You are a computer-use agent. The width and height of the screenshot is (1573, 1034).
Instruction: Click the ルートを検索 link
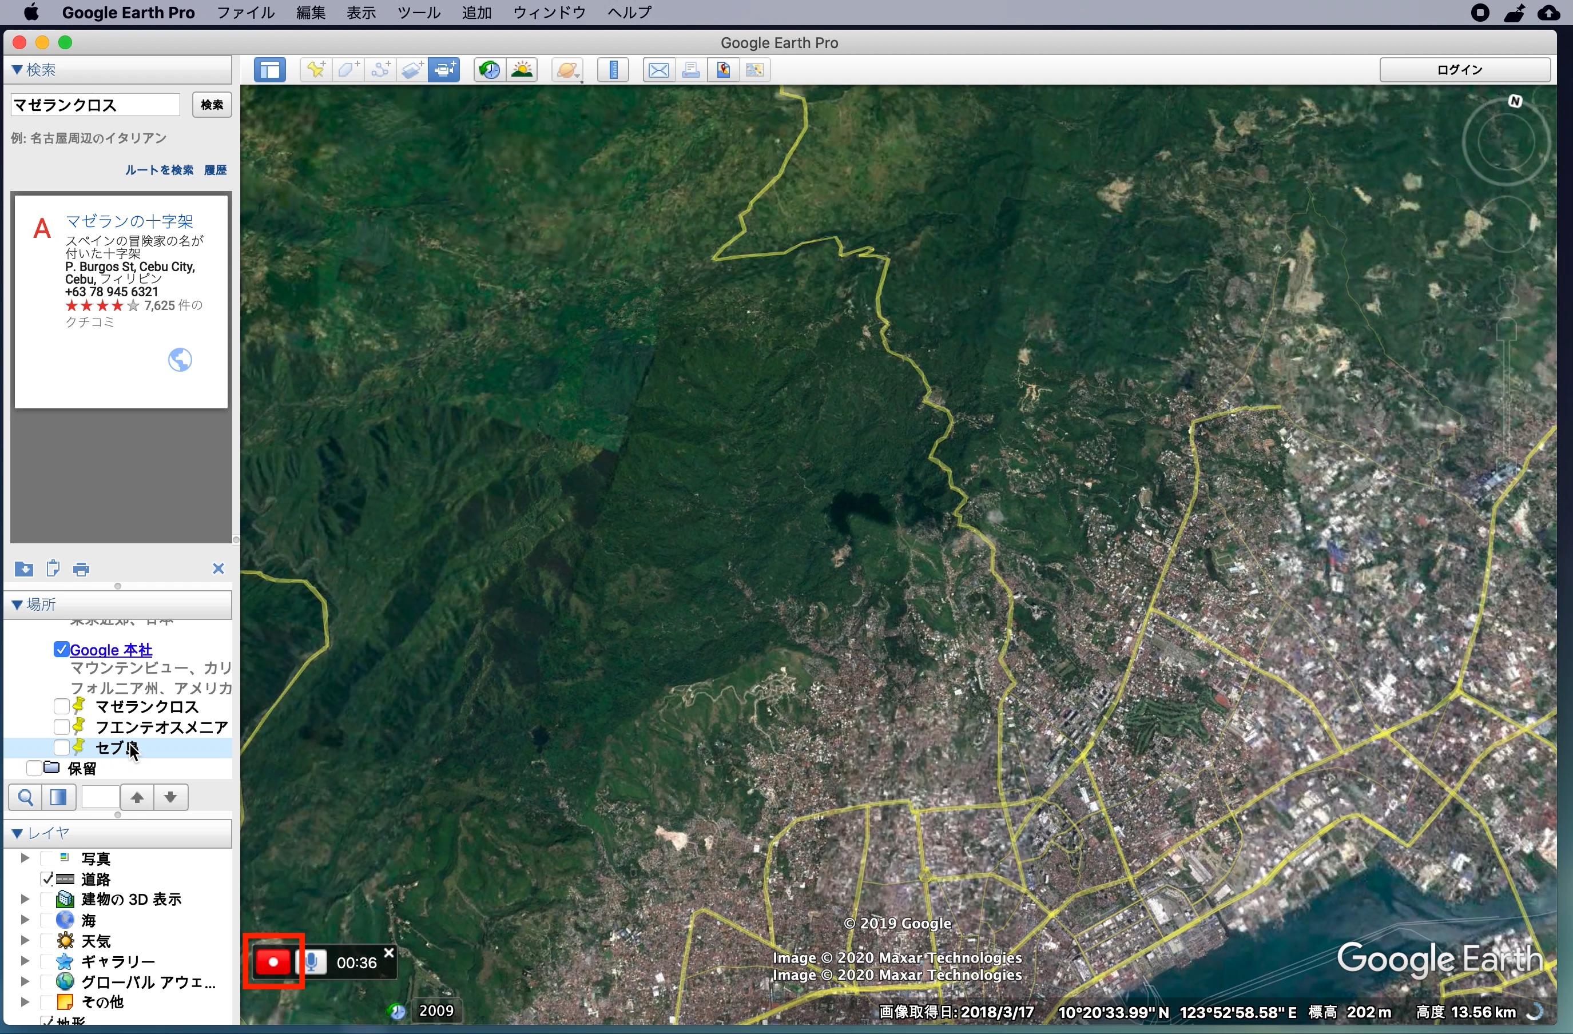[x=159, y=170]
